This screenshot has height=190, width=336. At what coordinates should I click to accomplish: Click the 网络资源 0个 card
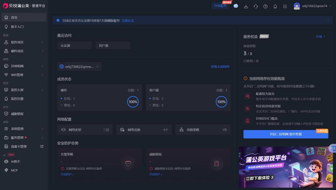144,130
